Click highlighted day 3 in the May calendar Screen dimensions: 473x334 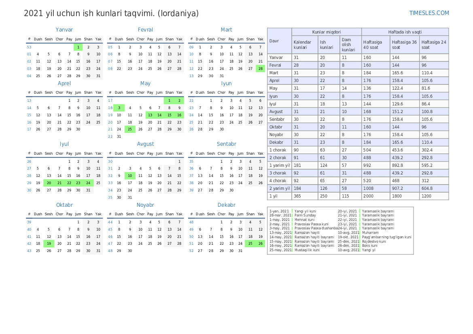click(119, 107)
